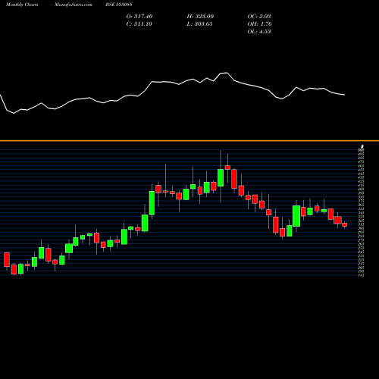The image size is (379, 379).
Task: Click the peak of the white line chart
Action: [224, 73]
